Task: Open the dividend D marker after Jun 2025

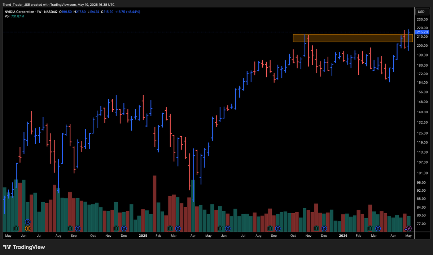Action: point(228,228)
